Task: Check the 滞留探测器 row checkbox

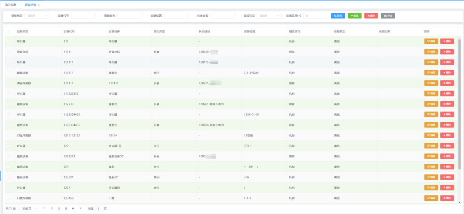Action: coord(8,83)
